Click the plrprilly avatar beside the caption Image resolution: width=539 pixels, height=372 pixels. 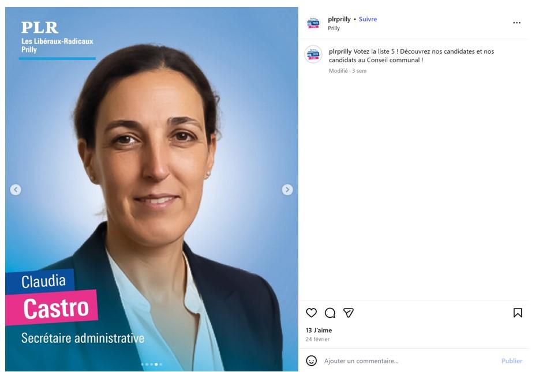tap(313, 54)
